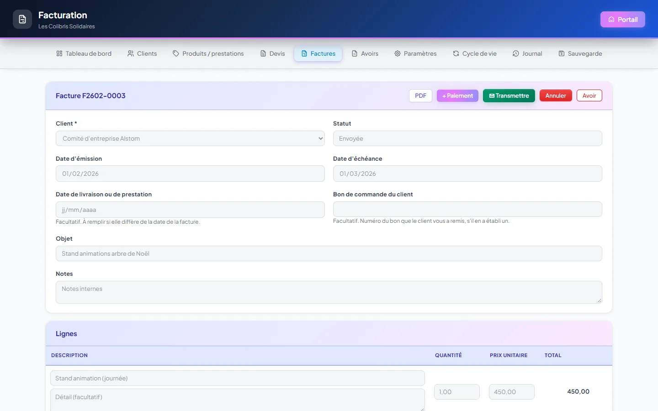Create a credit note with Avoir button

[589, 96]
